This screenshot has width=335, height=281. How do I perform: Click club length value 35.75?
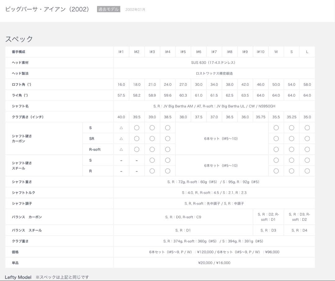point(261,117)
